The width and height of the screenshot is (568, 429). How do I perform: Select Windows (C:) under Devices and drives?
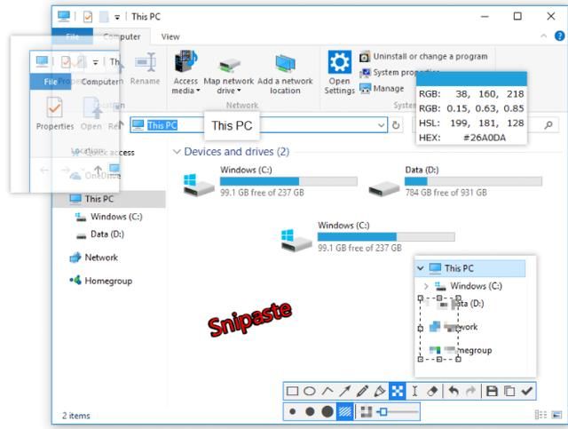click(x=270, y=180)
